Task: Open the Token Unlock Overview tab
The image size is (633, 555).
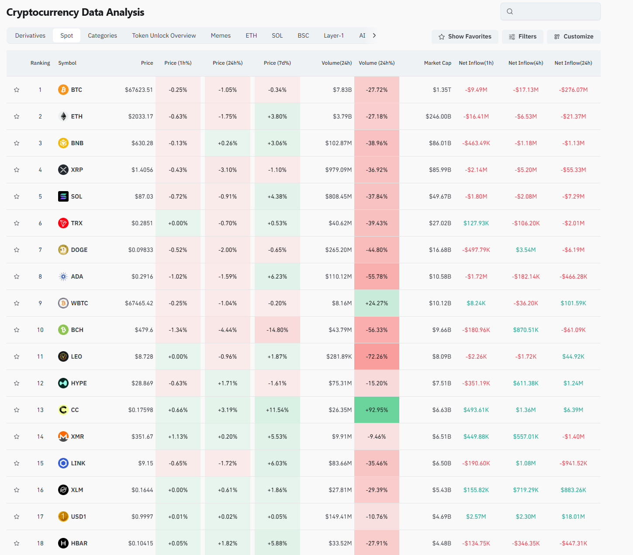Action: (x=164, y=35)
